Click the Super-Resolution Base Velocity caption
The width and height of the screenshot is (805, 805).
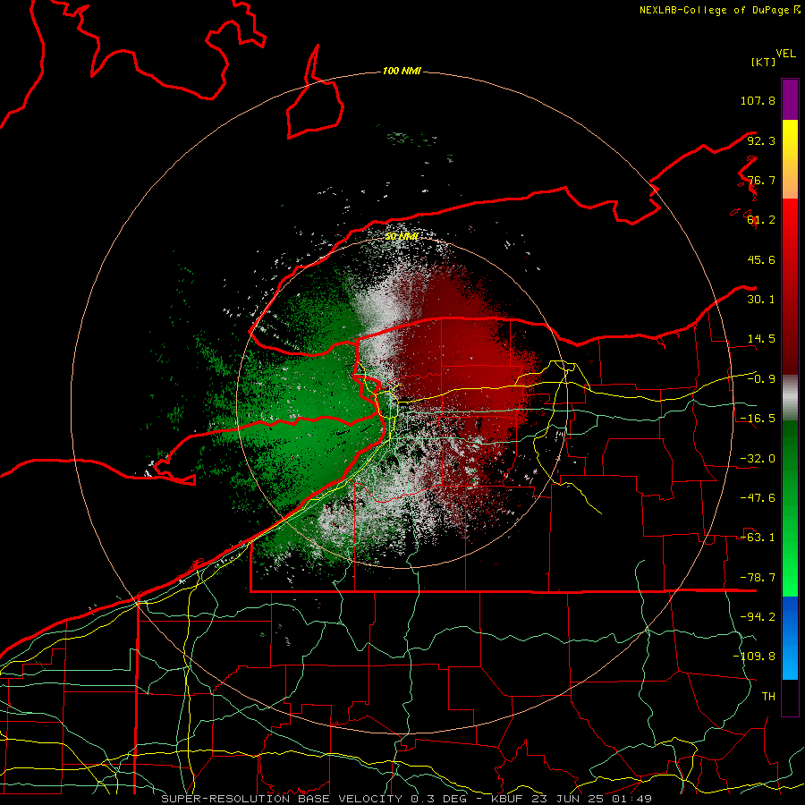[407, 799]
